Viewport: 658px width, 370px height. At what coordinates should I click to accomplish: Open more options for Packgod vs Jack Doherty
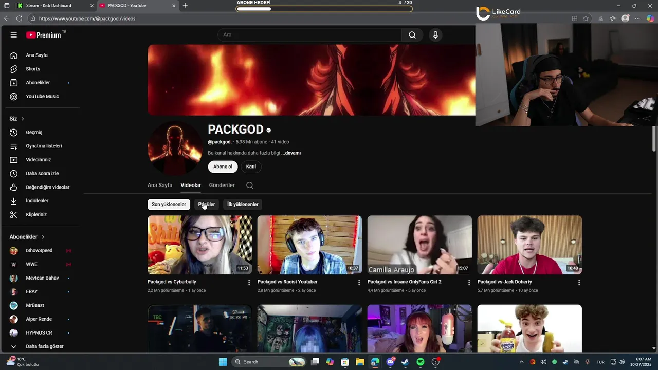pos(579,283)
